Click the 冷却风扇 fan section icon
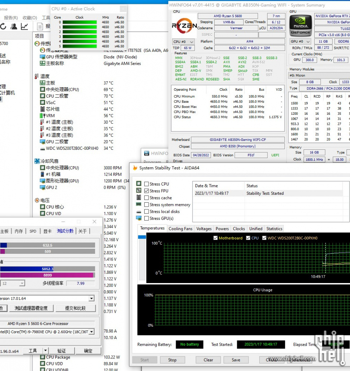 (x=37, y=161)
